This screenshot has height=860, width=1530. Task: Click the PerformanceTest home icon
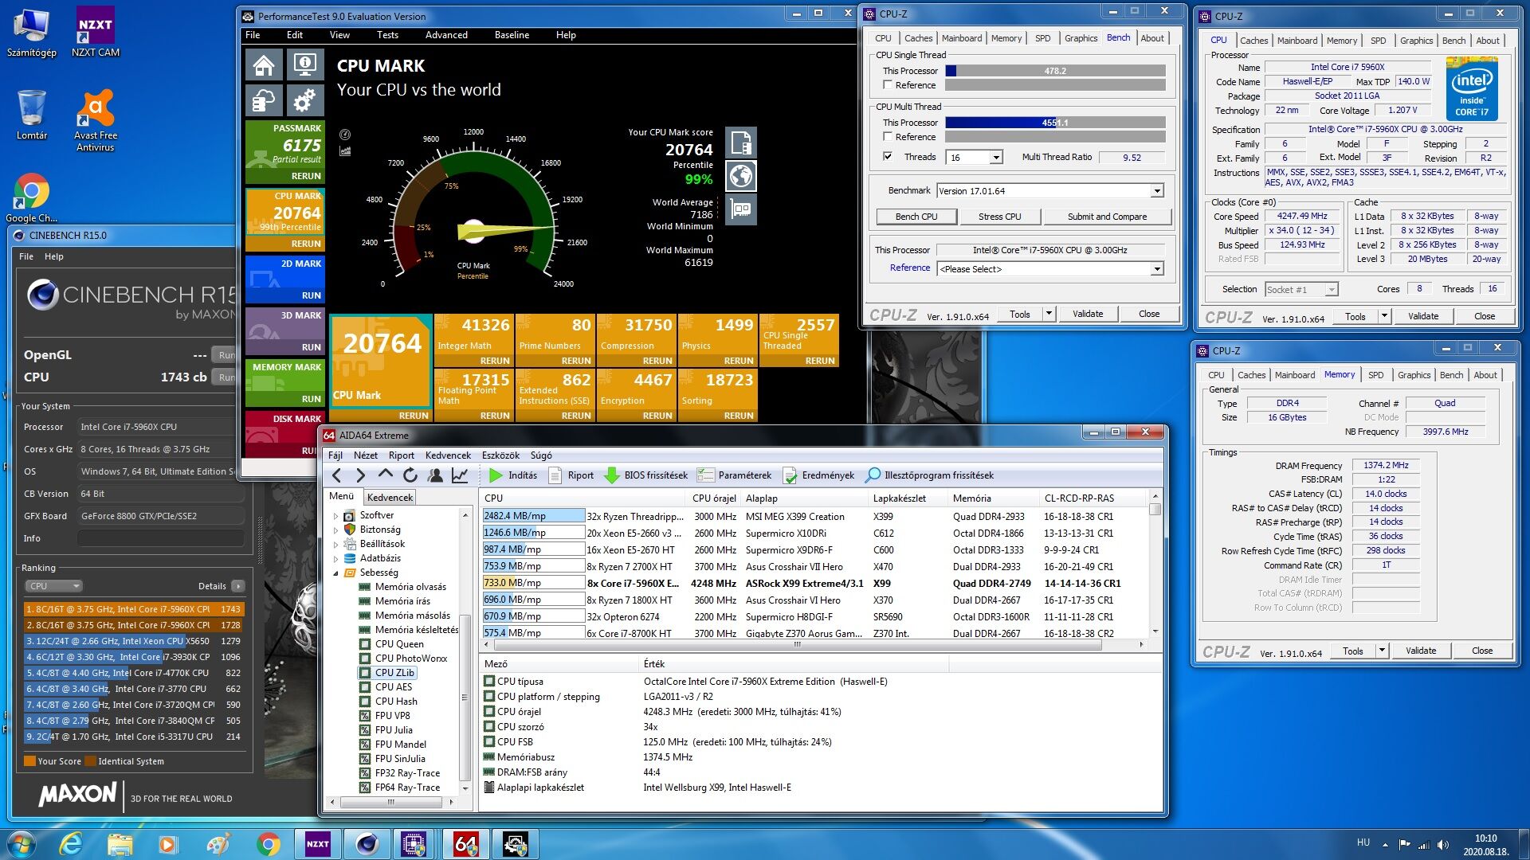265,65
